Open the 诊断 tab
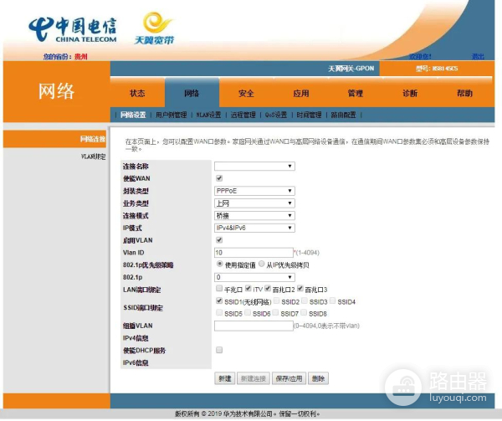This screenshot has width=502, height=421. [410, 94]
